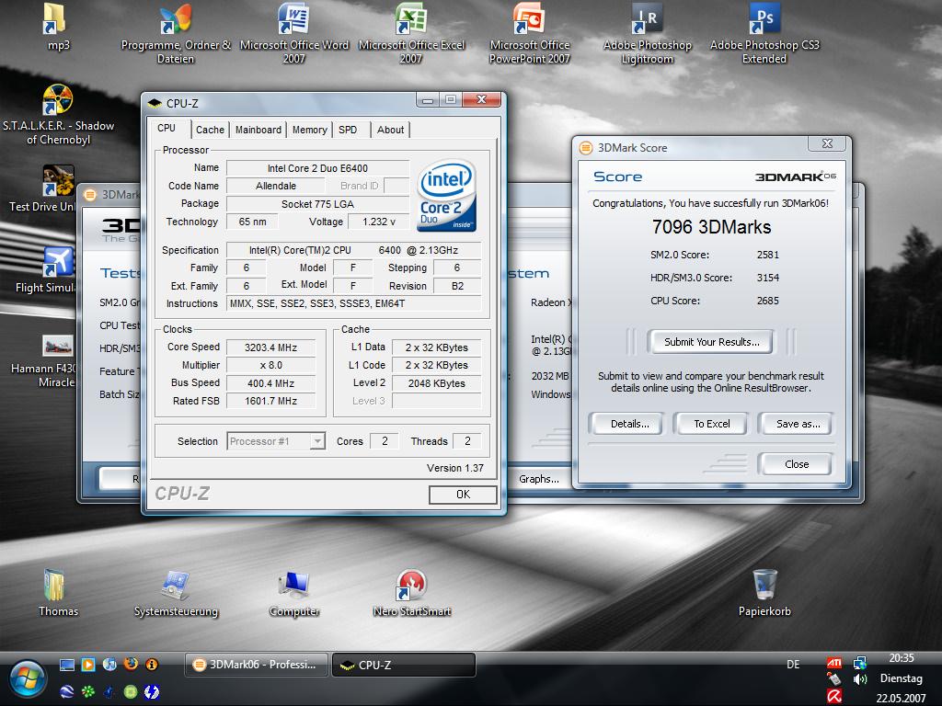
Task: Launch Microsoft Office Word 2007
Action: coord(293,33)
